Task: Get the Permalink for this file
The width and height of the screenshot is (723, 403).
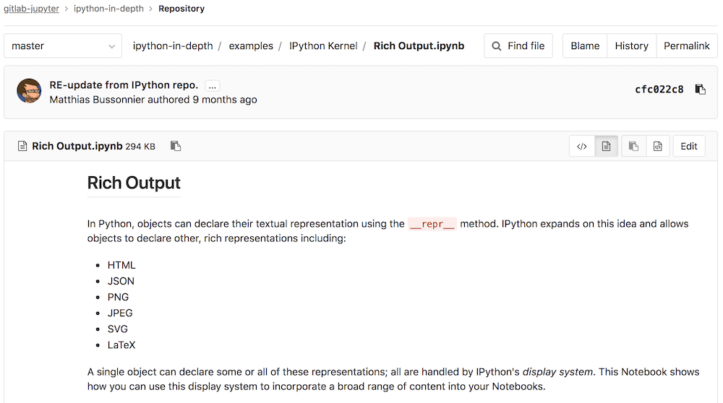Action: coord(686,45)
